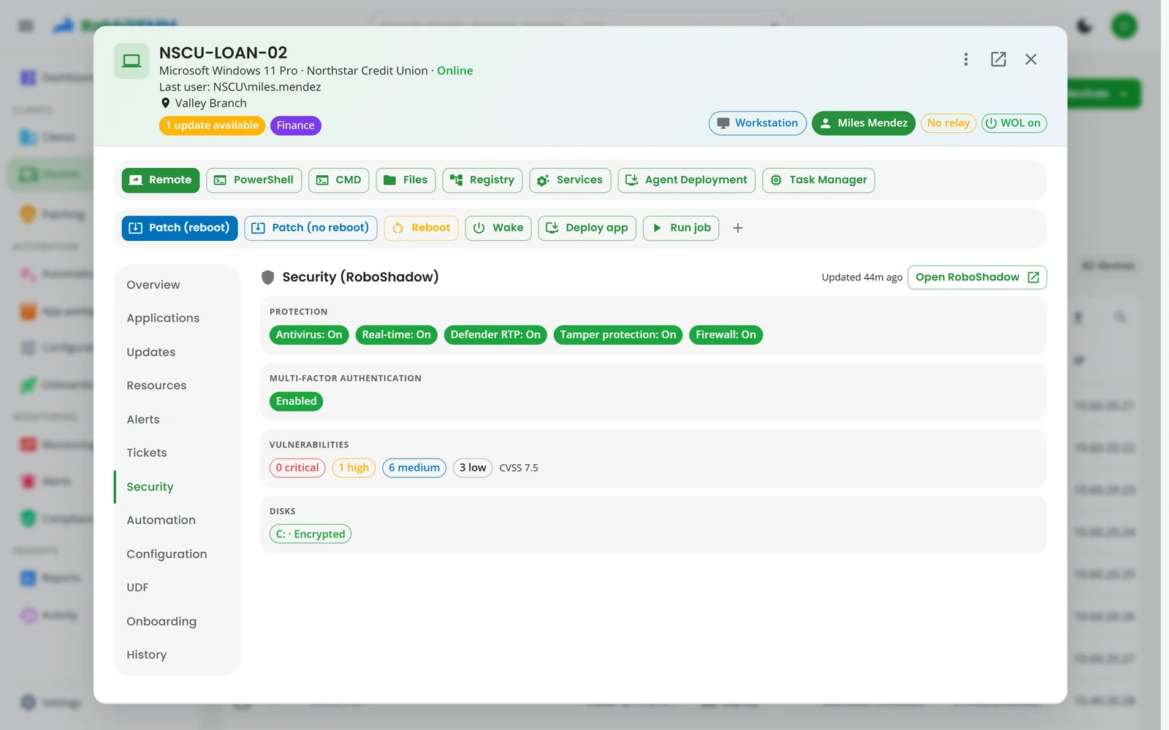The height and width of the screenshot is (730, 1169).
Task: Click the C: Encrypted disk chip
Action: click(x=311, y=534)
